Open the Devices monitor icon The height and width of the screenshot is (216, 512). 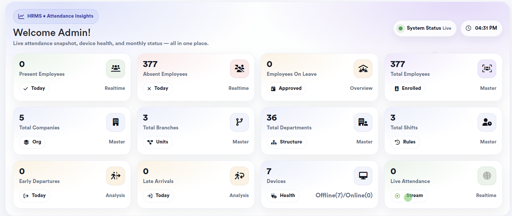[x=363, y=176]
